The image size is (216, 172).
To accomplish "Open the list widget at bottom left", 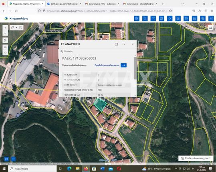I will point(13,159).
